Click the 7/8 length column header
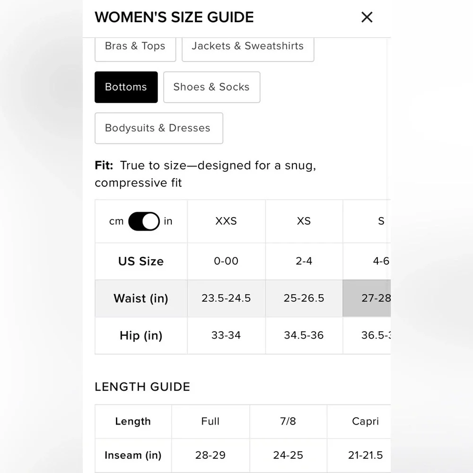Image resolution: width=473 pixels, height=473 pixels. [288, 421]
